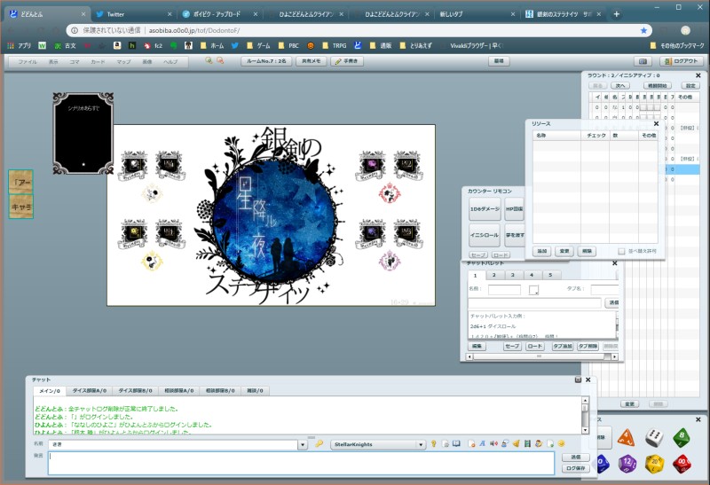Viewport: 710px width, 485px height.
Task: Click the chat message input field
Action: point(302,462)
